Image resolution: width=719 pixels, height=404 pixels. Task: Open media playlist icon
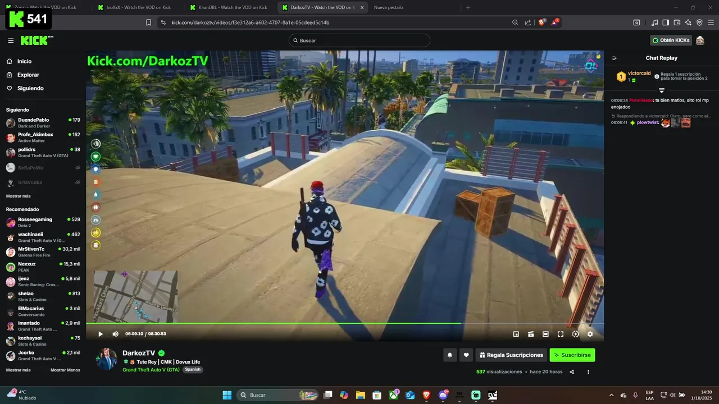tap(654, 22)
